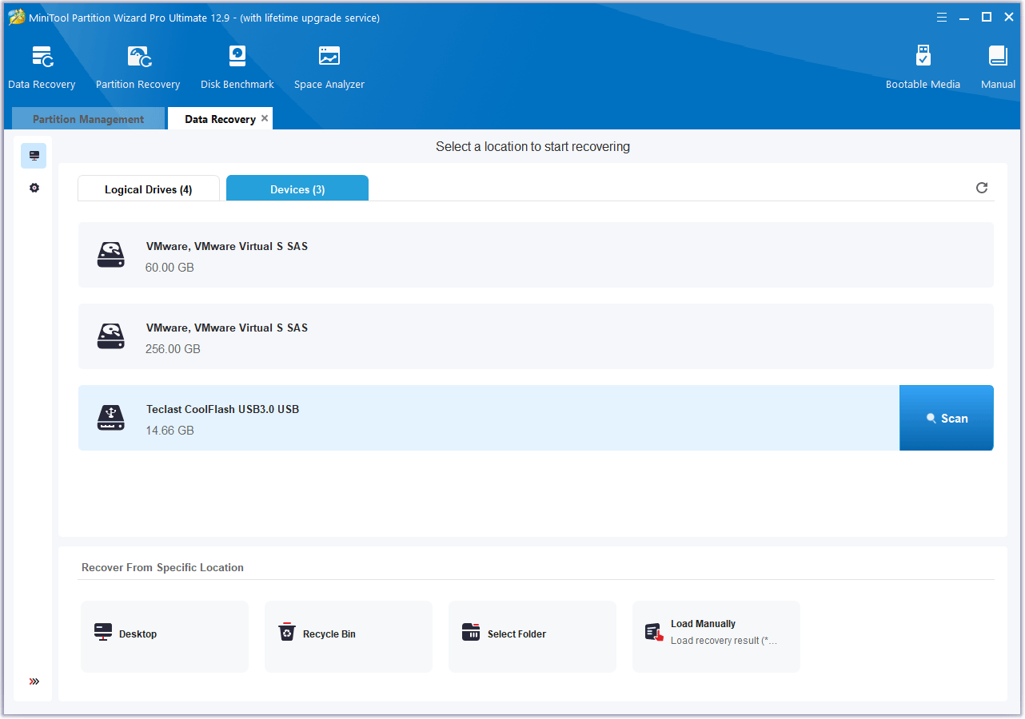The image size is (1025, 719).
Task: Select the 256.00 GB VMware disk
Action: pyautogui.click(x=536, y=336)
